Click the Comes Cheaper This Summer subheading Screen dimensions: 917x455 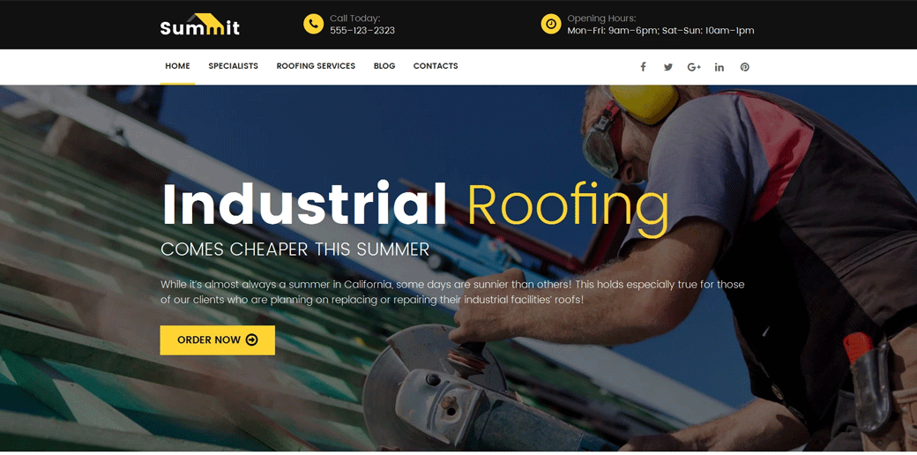295,250
